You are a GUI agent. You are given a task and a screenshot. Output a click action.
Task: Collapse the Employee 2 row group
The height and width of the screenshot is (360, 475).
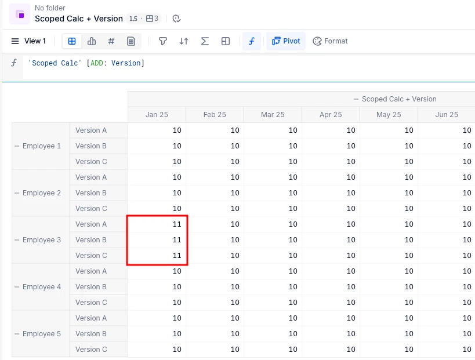tap(17, 193)
